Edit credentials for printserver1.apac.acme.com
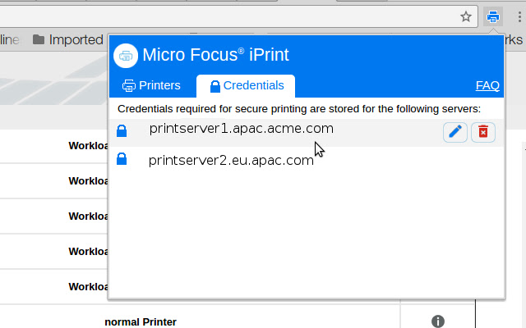The height and width of the screenshot is (328, 526). point(454,131)
